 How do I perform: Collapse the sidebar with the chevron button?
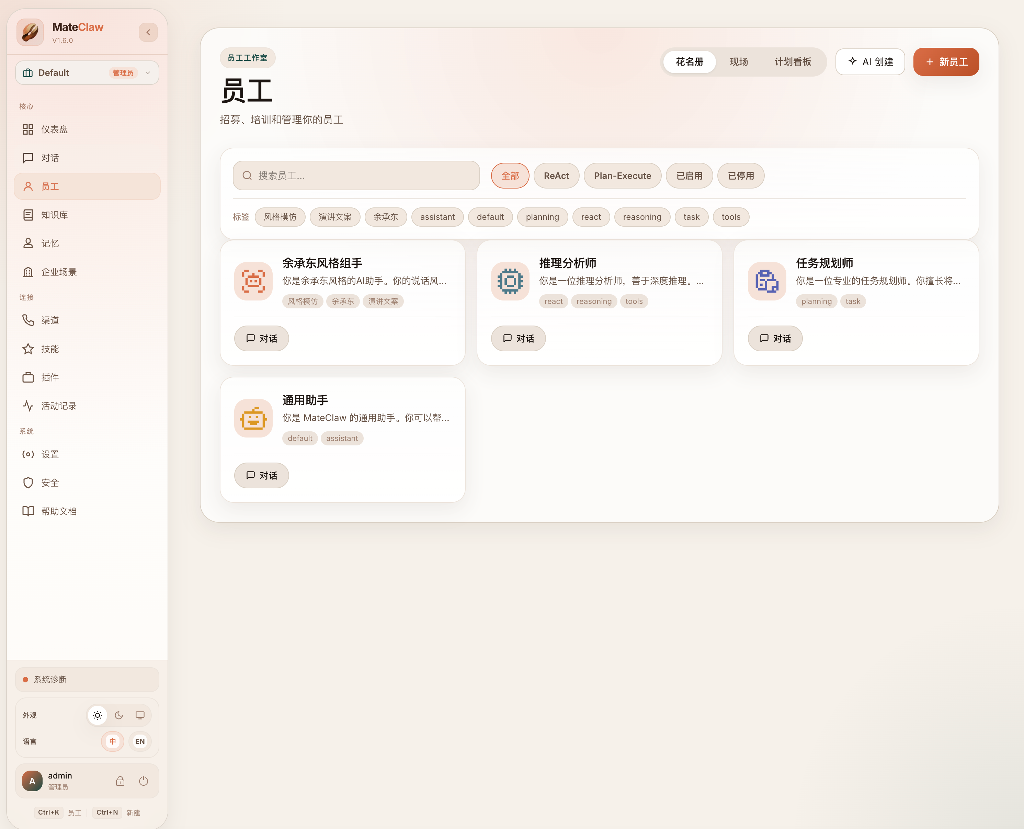point(148,33)
